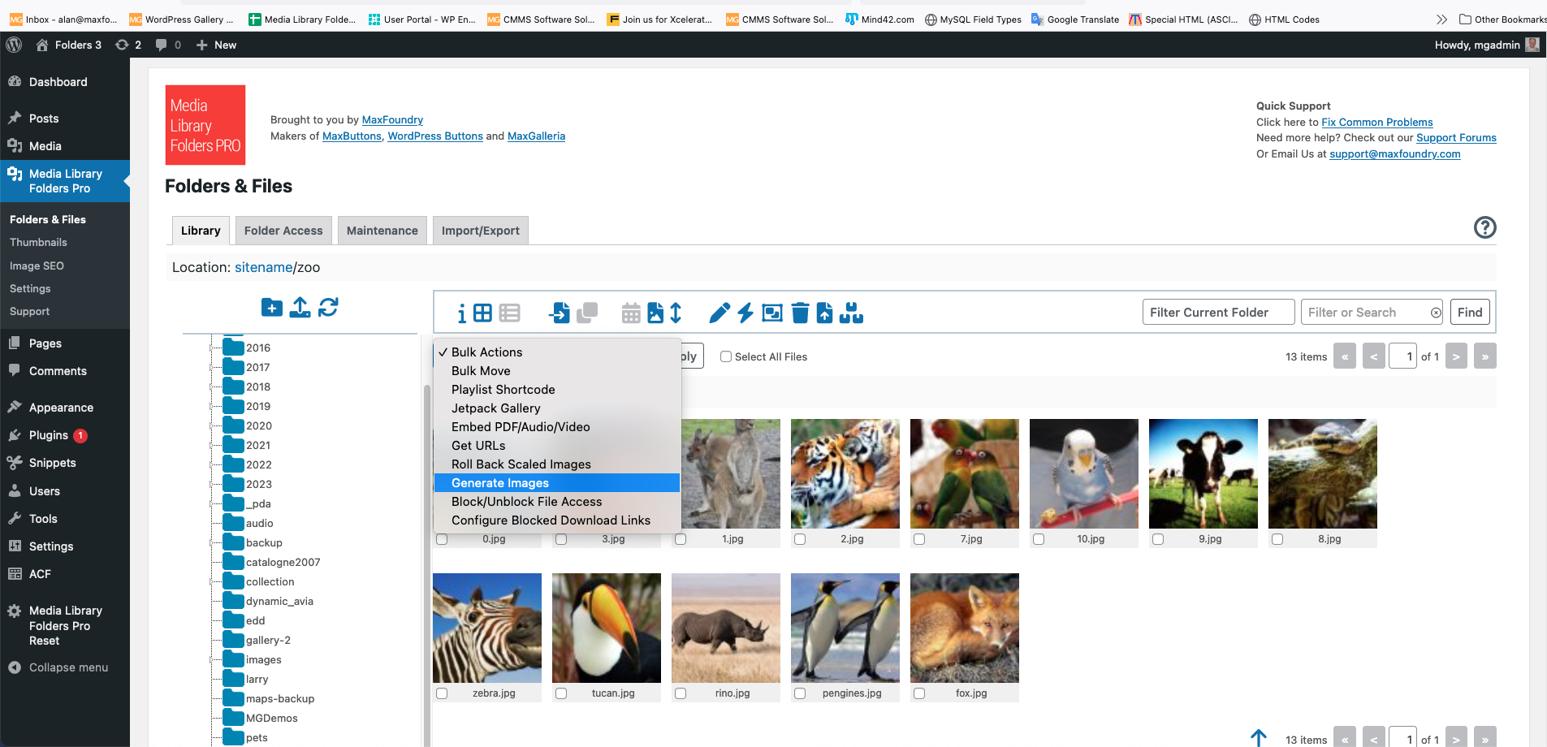Viewport: 1547px width, 747px height.
Task: Open the MaxFoundry link
Action: [x=392, y=119]
